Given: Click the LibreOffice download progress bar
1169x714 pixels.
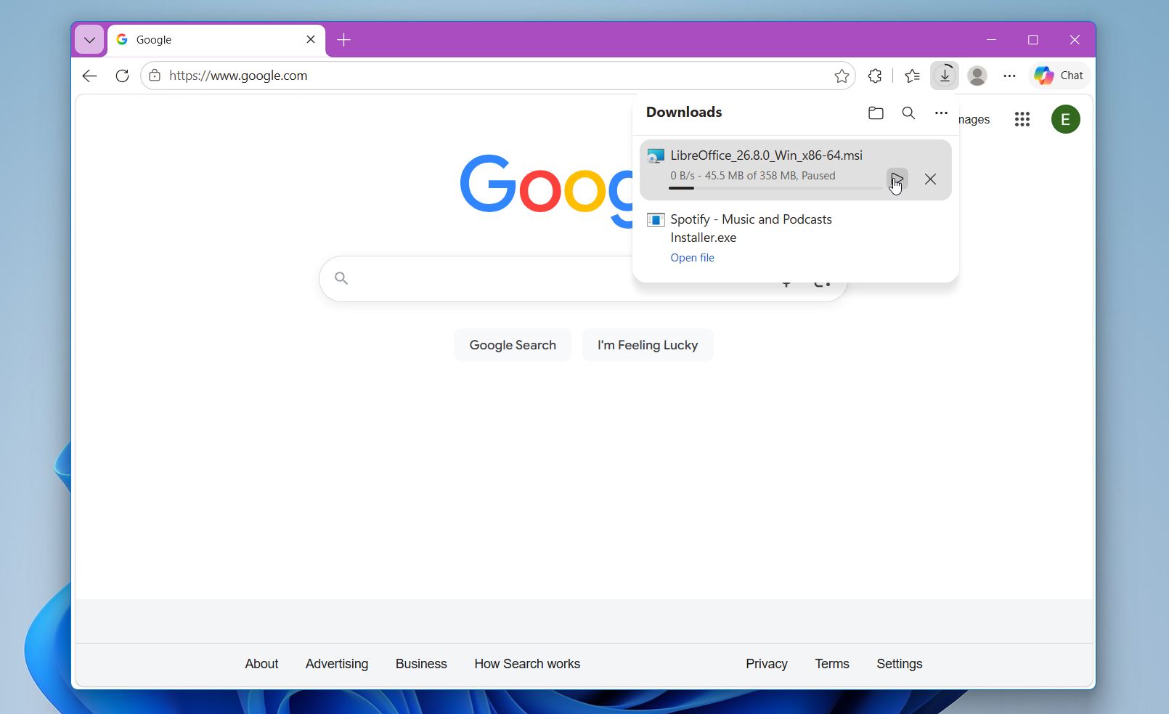Looking at the screenshot, I should [775, 188].
